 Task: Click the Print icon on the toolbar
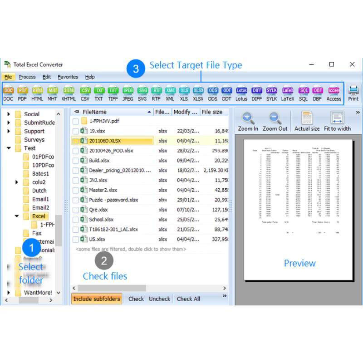click(353, 92)
